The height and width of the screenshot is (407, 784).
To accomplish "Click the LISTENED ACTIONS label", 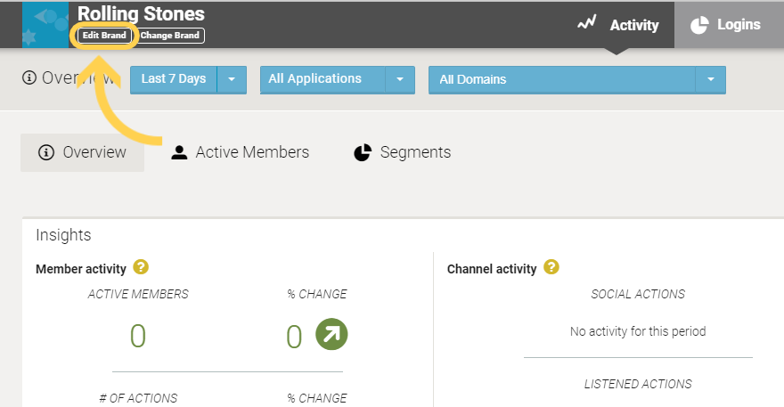I will 638,384.
